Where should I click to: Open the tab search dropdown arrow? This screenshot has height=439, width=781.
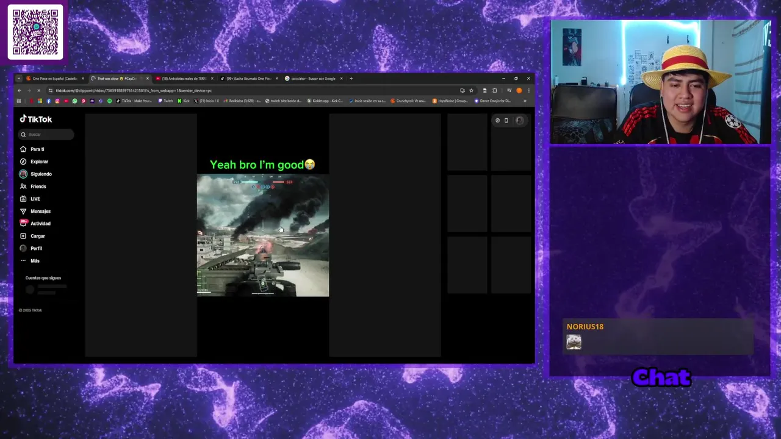click(19, 79)
